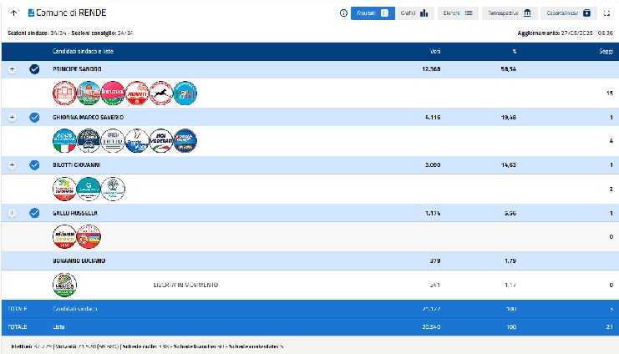Viewport: 619px width, 354px height.
Task: Select the light blue list logo under Principe
Action: (185, 94)
